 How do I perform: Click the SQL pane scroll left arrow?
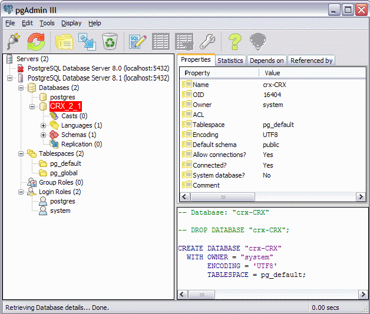click(182, 295)
